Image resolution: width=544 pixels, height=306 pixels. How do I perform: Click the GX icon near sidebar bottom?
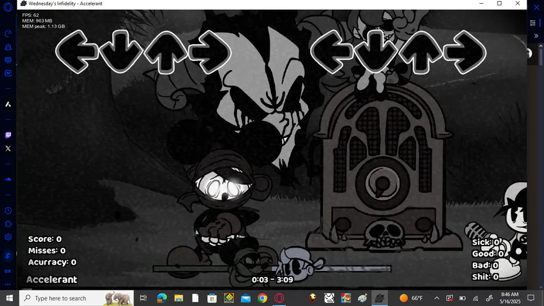pyautogui.click(x=8, y=271)
